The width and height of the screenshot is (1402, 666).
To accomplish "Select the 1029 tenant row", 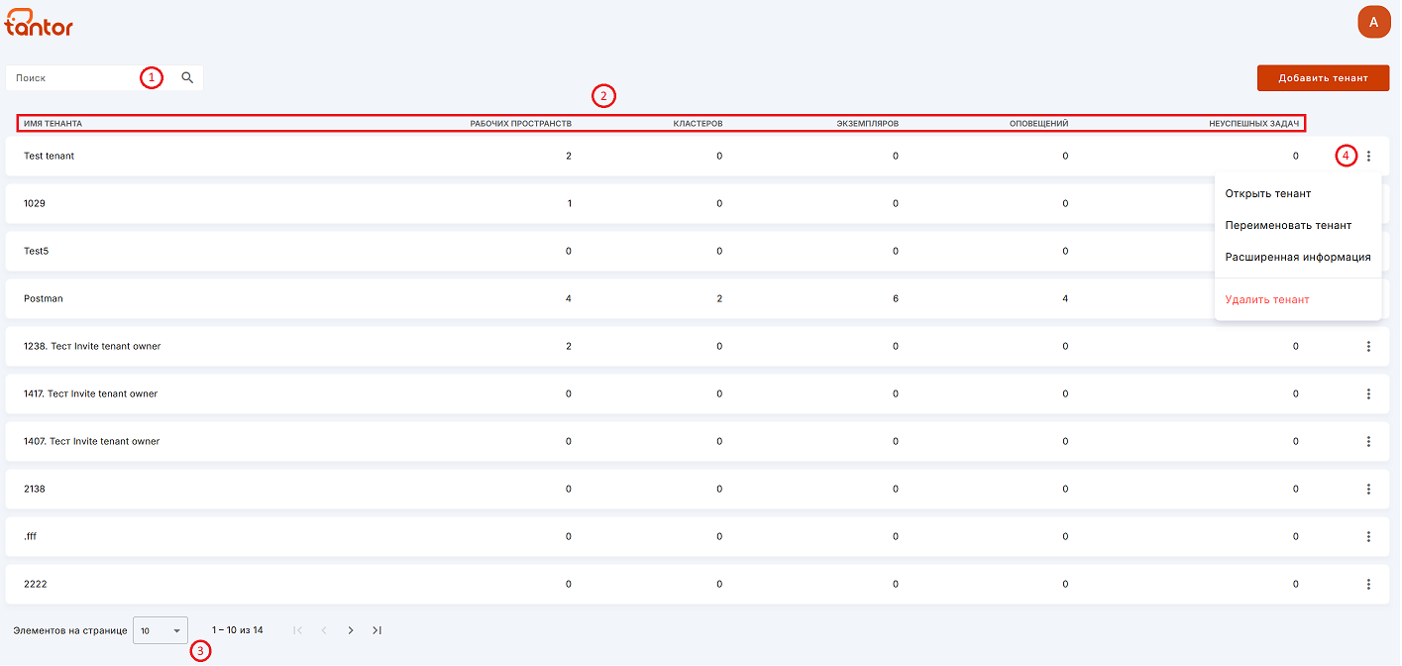I will coord(698,203).
